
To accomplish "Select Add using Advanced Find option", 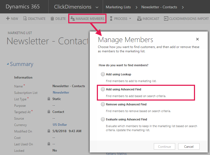I will click(103, 89).
